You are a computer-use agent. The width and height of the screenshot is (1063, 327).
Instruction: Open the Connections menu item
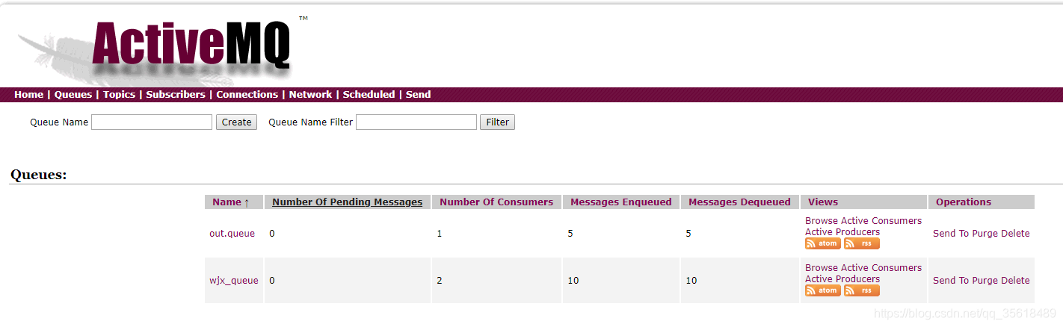[x=247, y=95]
